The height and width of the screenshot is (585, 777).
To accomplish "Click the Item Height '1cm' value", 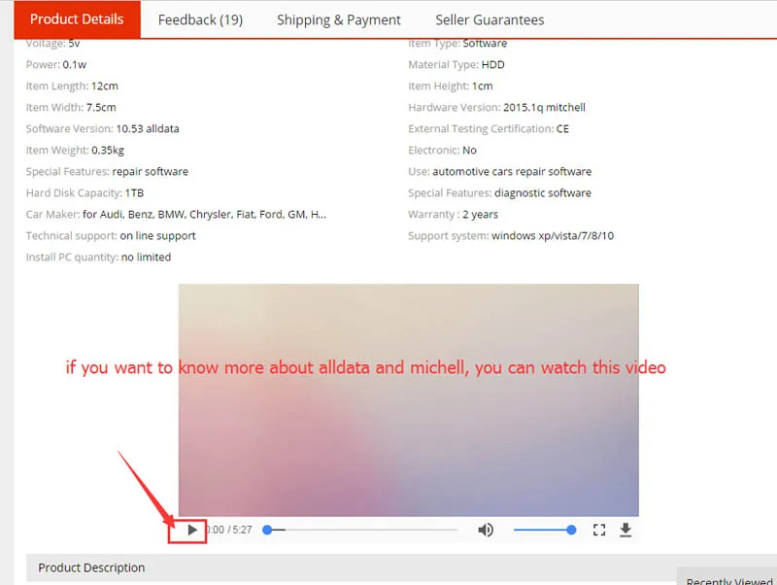I will pyautogui.click(x=482, y=86).
